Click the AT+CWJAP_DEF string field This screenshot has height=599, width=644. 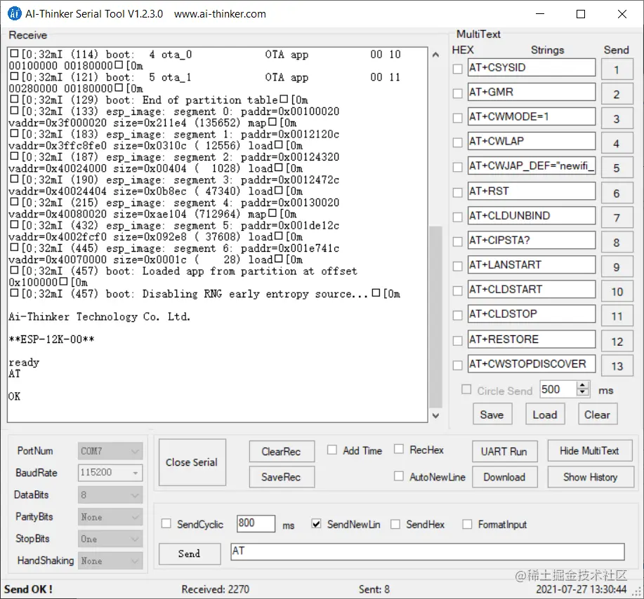point(532,166)
